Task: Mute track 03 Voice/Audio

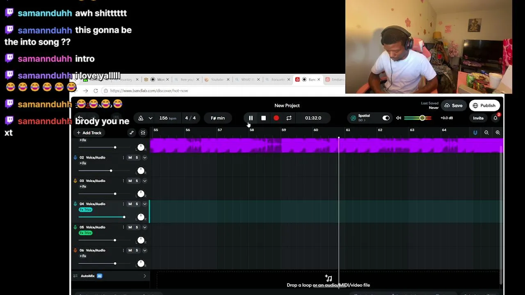Action: coord(130,181)
